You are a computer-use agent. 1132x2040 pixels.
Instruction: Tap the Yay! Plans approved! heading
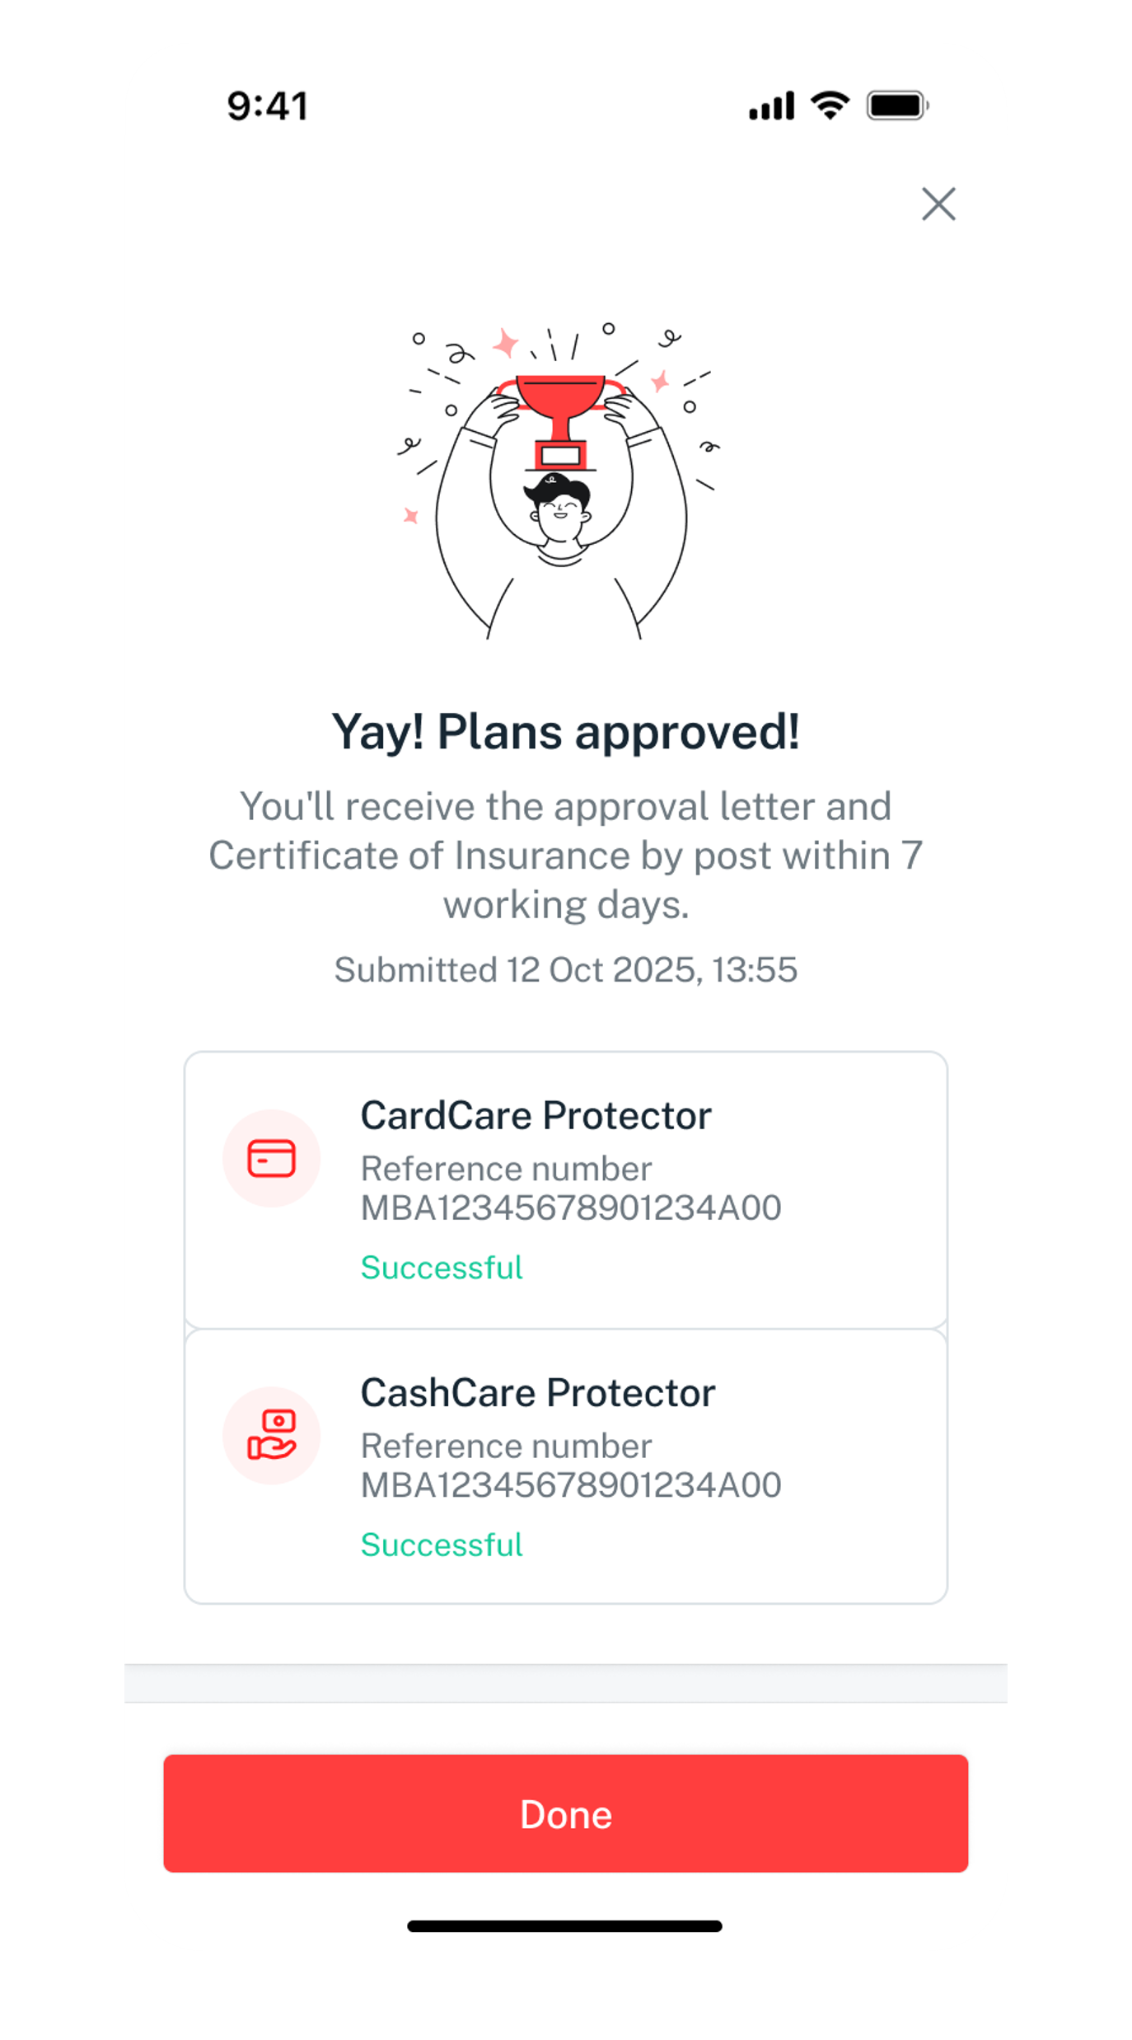tap(565, 731)
